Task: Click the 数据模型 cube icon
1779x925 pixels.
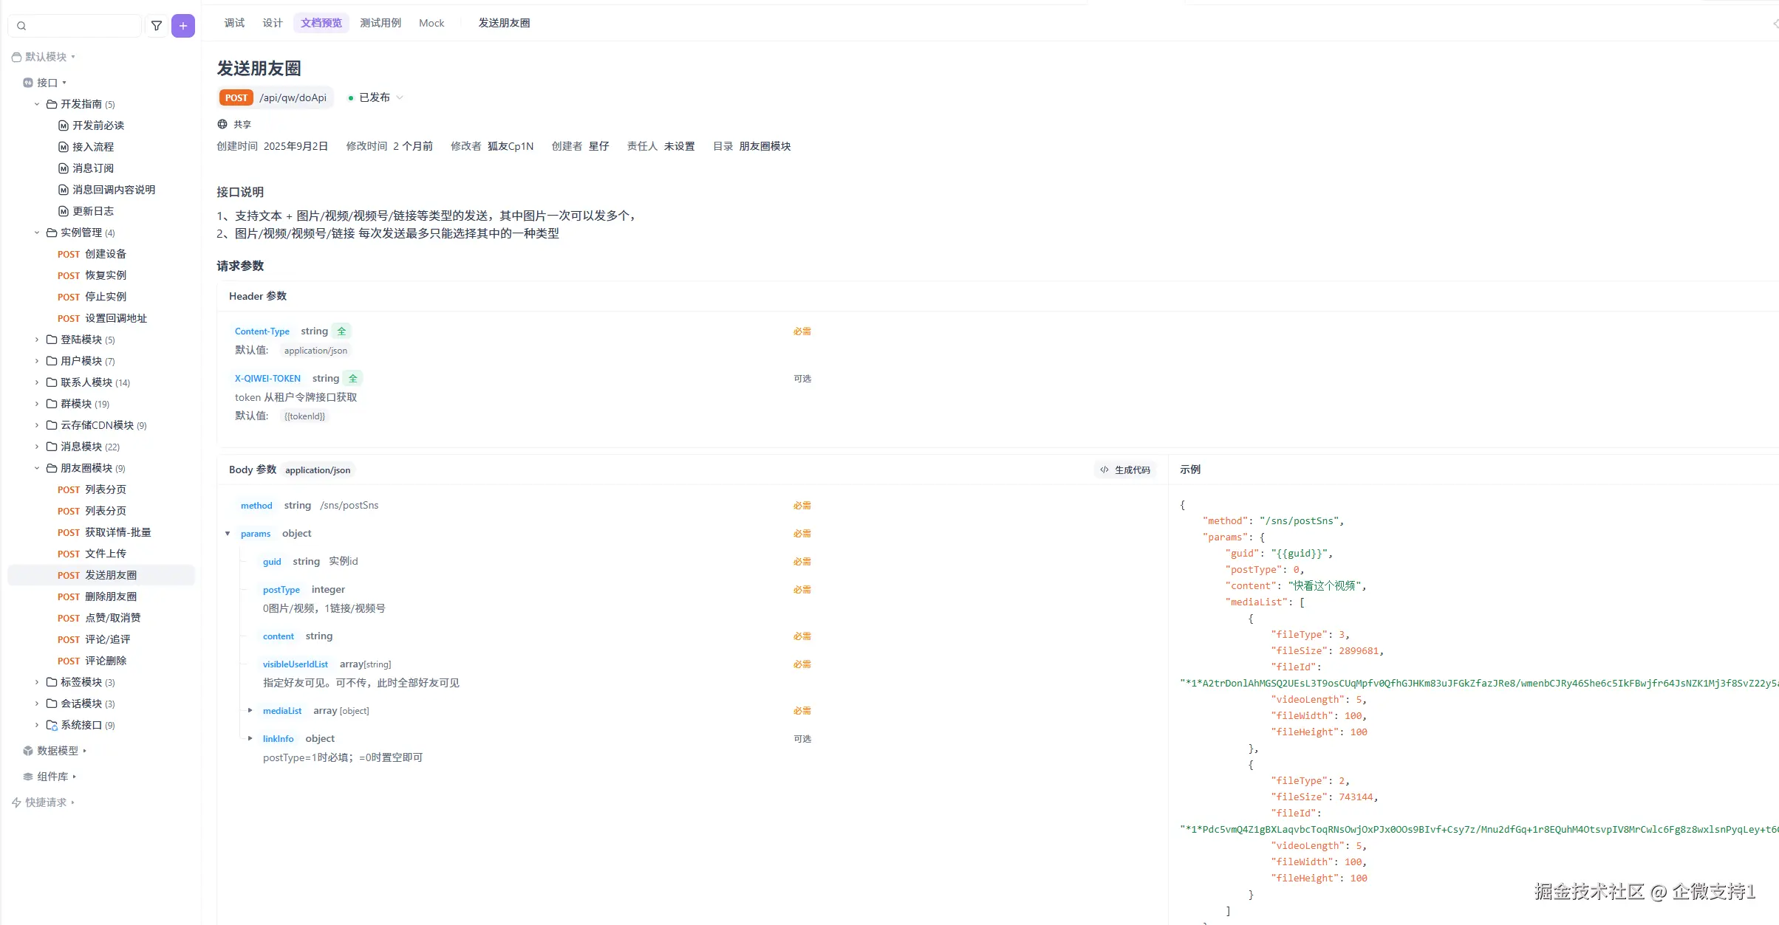Action: click(28, 751)
